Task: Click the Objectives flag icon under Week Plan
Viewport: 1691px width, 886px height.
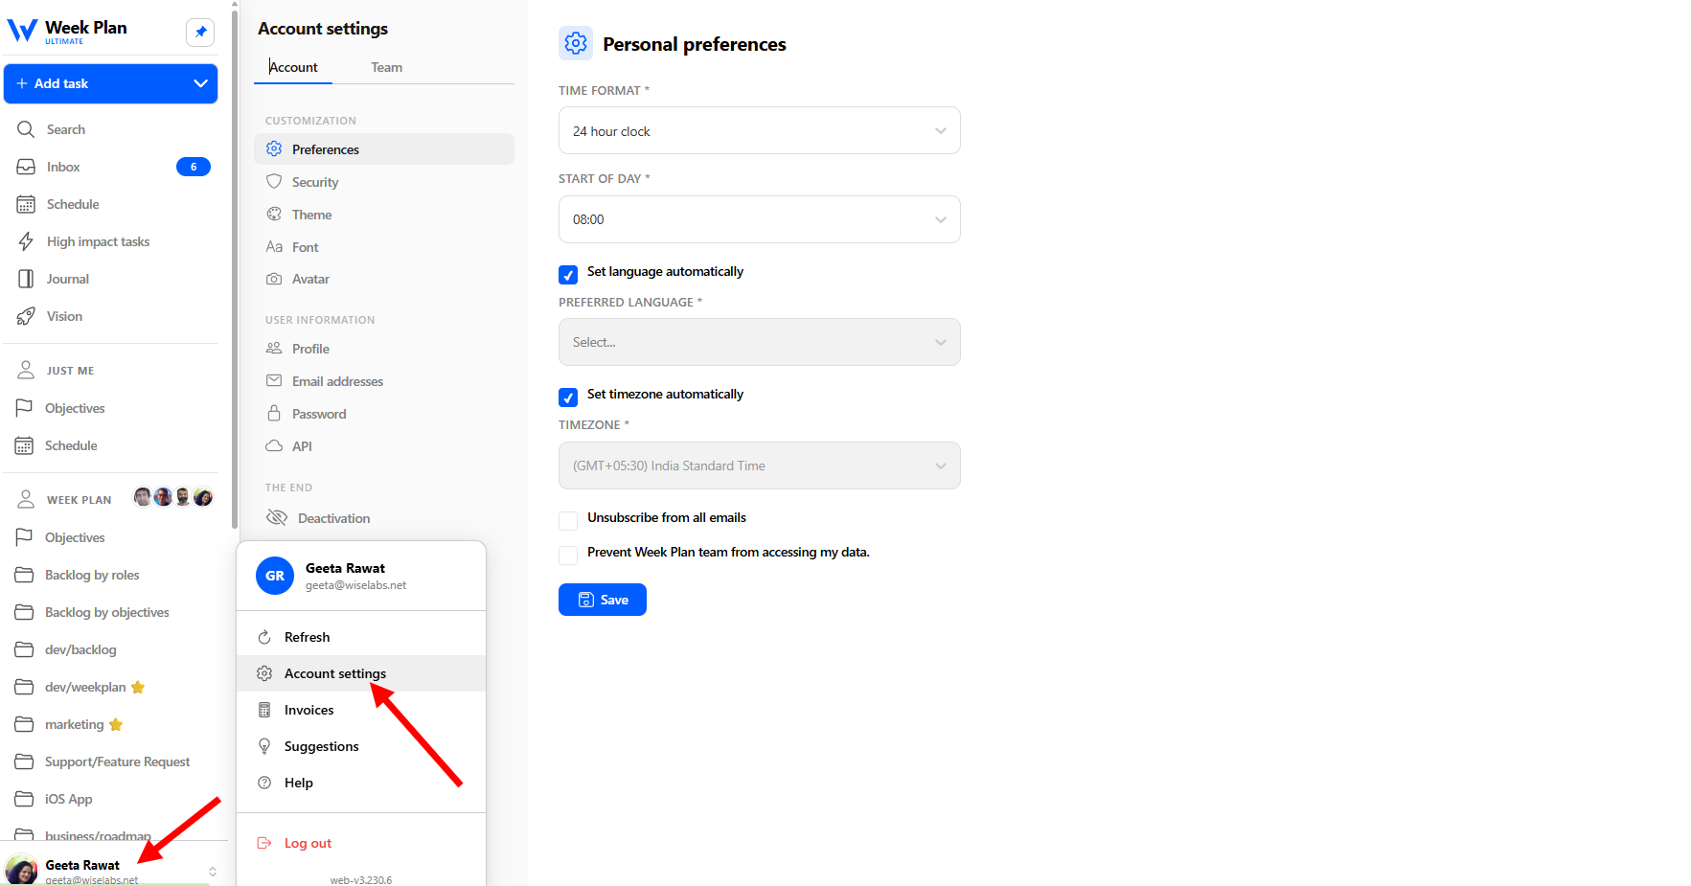Action: (x=24, y=537)
